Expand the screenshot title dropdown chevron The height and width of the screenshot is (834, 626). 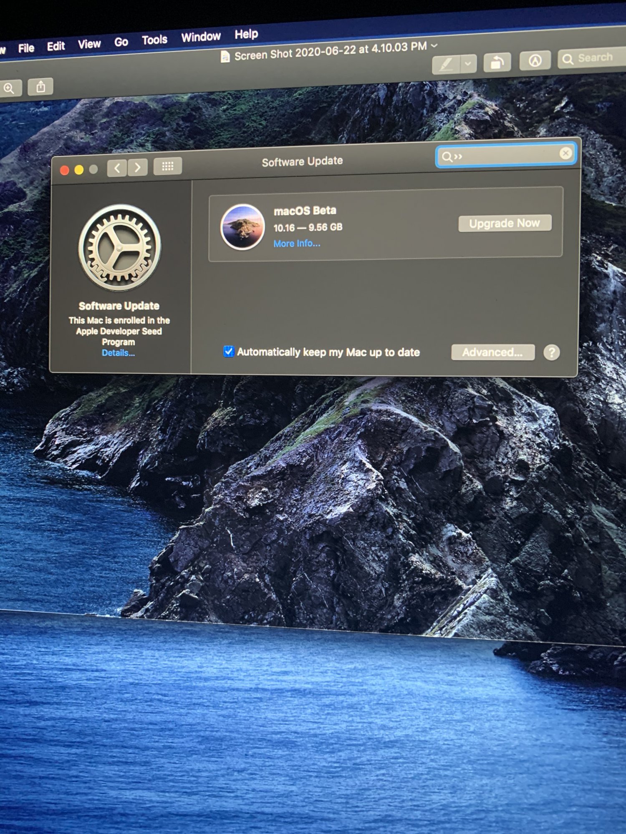coord(434,45)
